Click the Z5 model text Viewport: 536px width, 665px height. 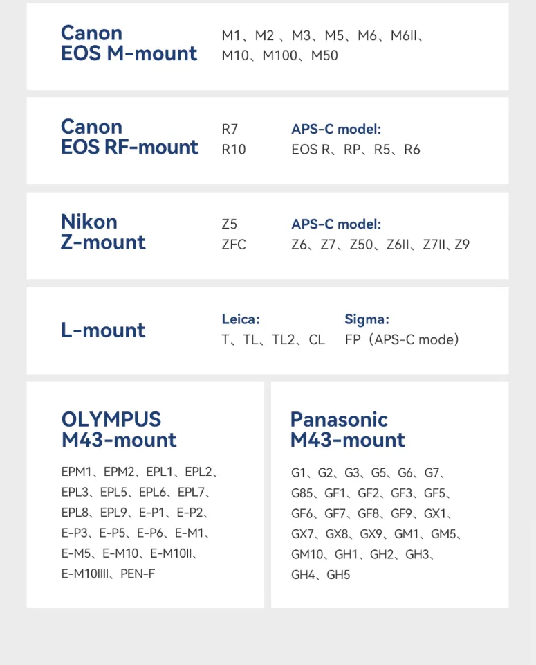230,224
